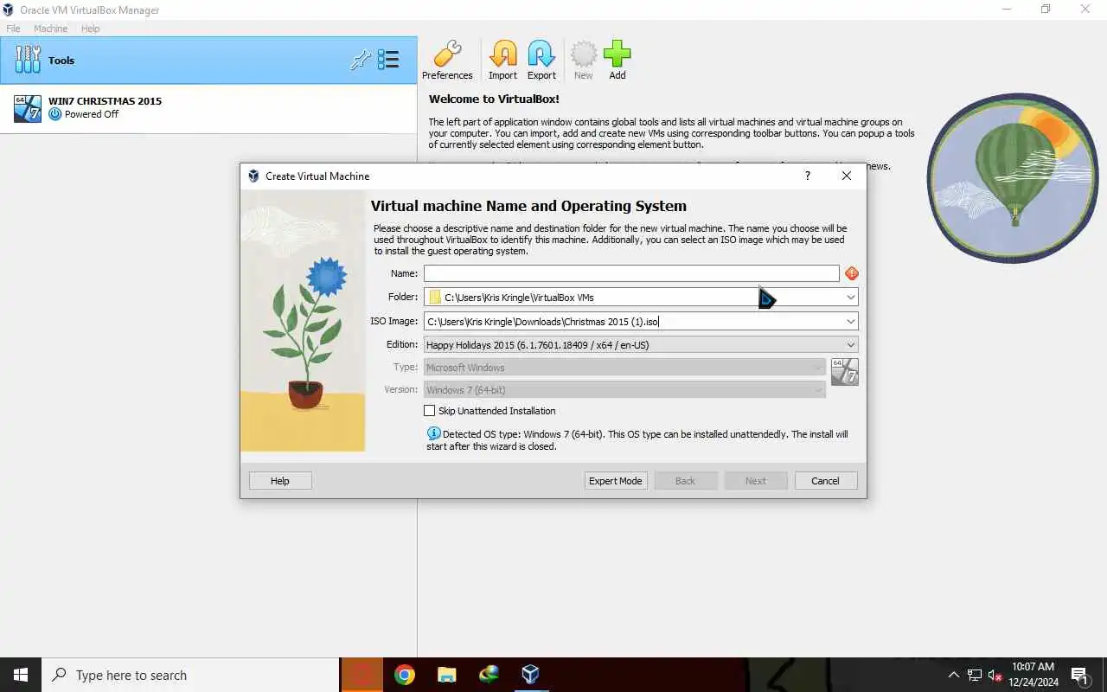The image size is (1107, 692).
Task: Click the Add machine plus icon
Action: click(x=617, y=54)
